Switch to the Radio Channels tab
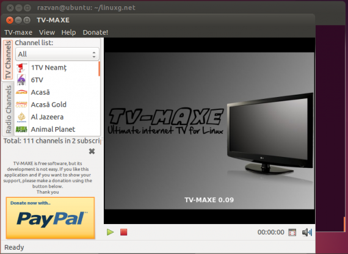The image size is (348, 254). [8, 109]
